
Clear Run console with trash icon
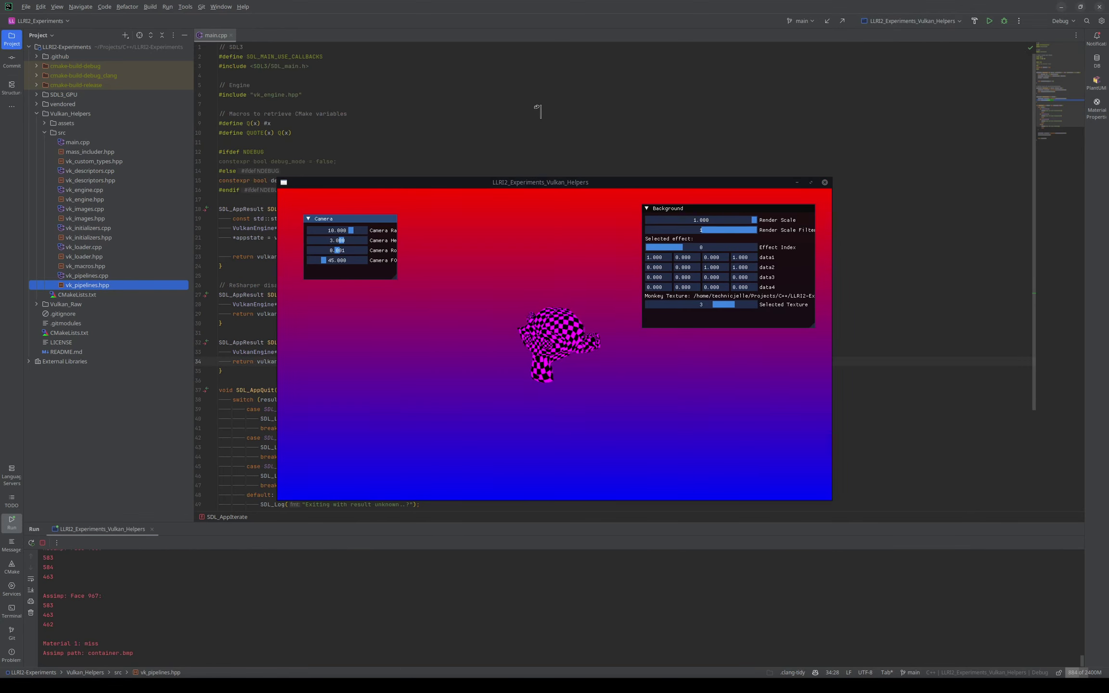pyautogui.click(x=31, y=613)
